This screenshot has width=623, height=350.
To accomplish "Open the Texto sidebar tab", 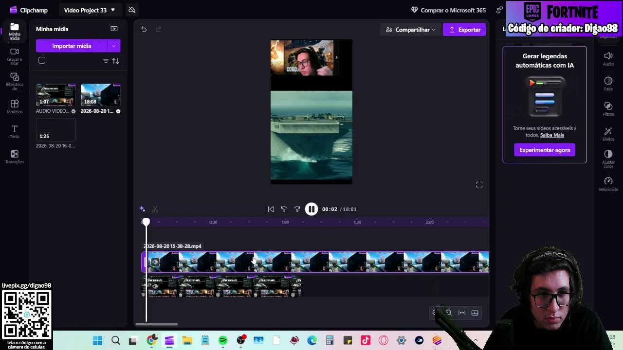I will [15, 132].
